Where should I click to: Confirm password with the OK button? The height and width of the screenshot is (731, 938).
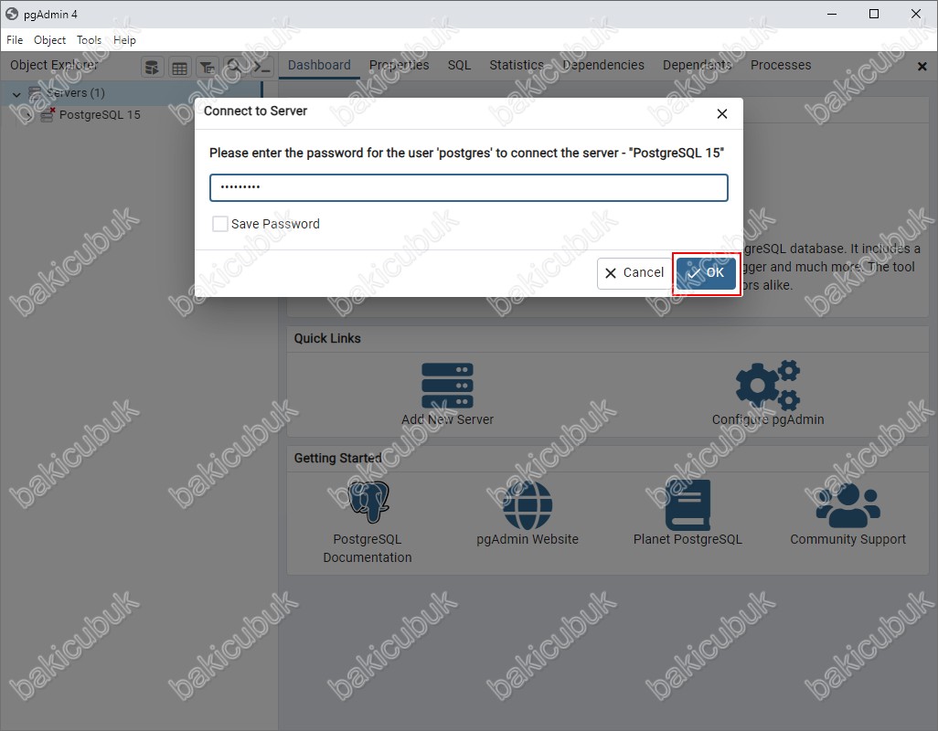click(706, 273)
